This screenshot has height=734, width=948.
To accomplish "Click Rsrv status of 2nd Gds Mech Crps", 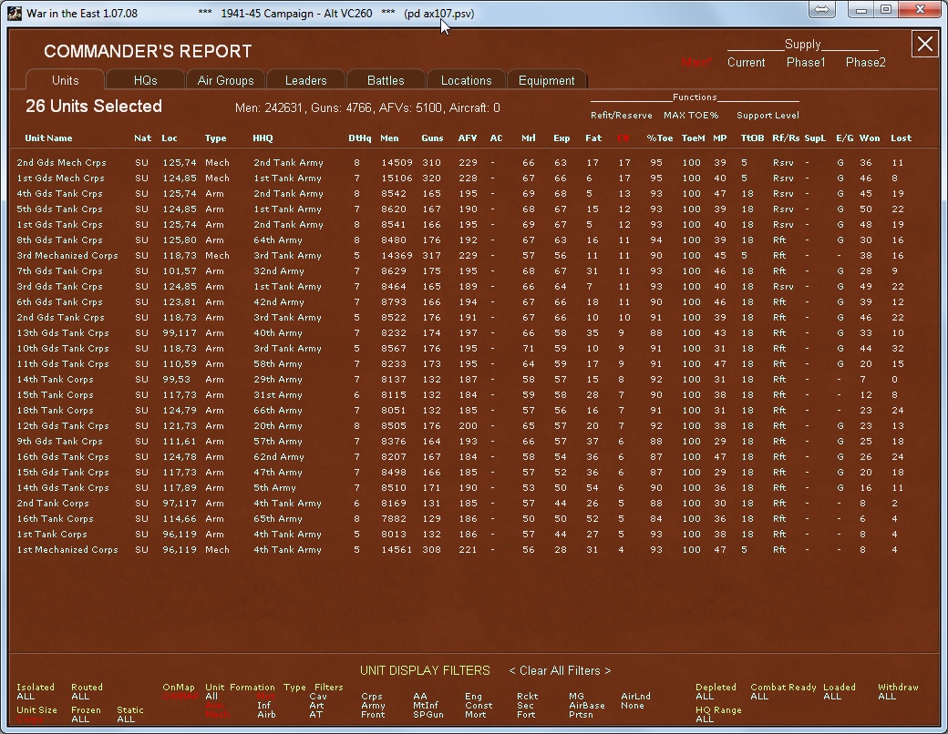I will click(x=783, y=162).
